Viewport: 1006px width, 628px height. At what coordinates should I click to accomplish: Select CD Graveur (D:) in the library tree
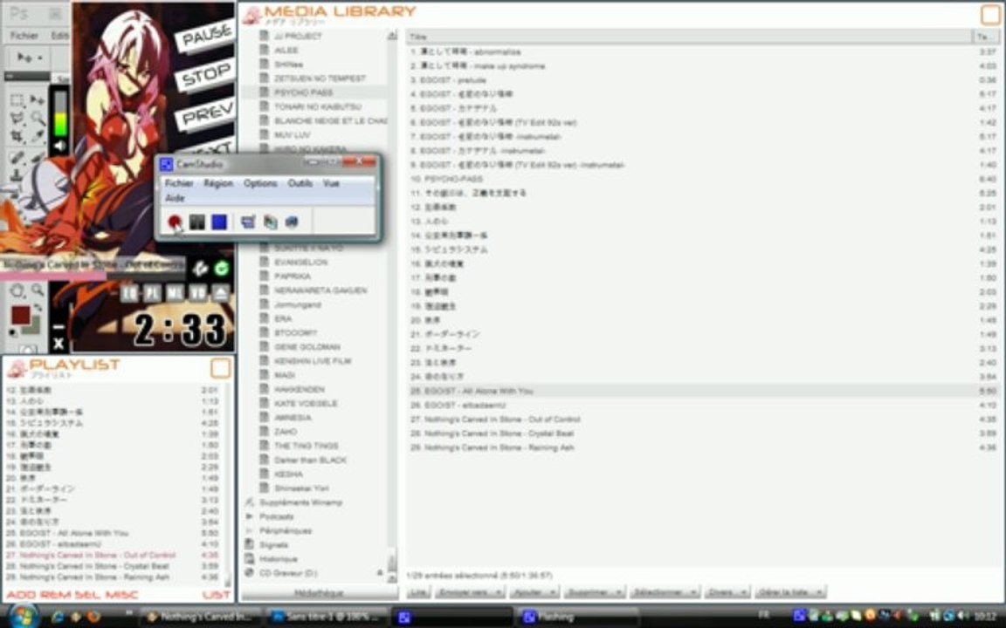288,573
